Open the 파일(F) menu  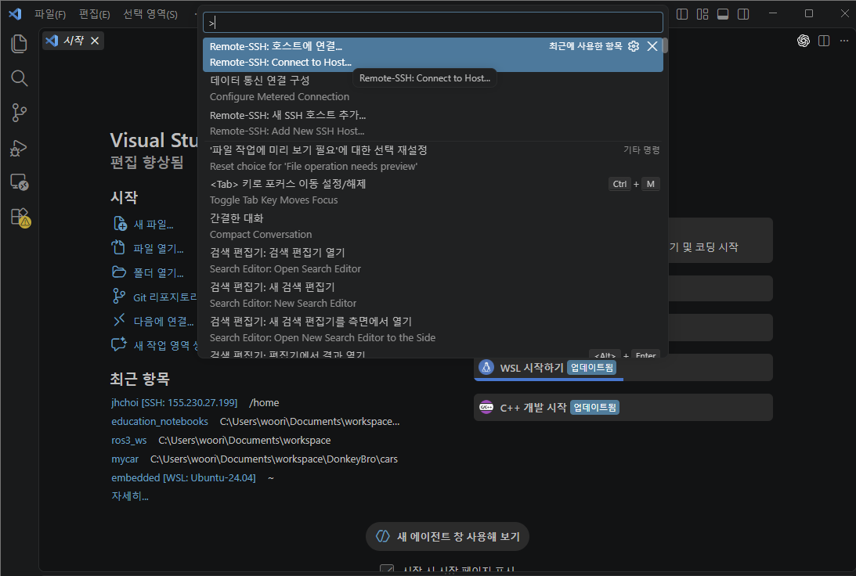tap(50, 14)
